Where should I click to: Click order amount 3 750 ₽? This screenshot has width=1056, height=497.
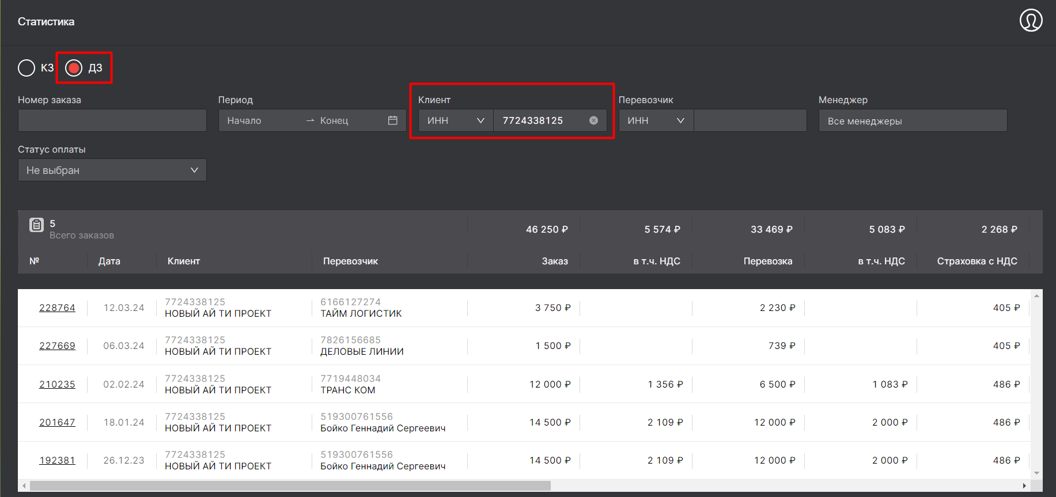tap(553, 308)
